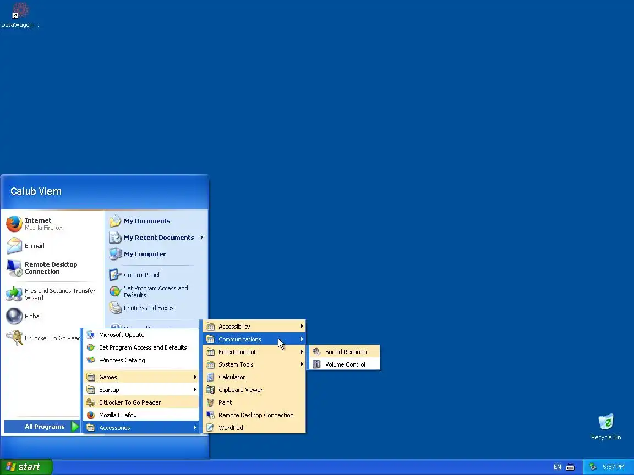Click the Control Panel icon
This screenshot has height=475, width=634.
[115, 275]
